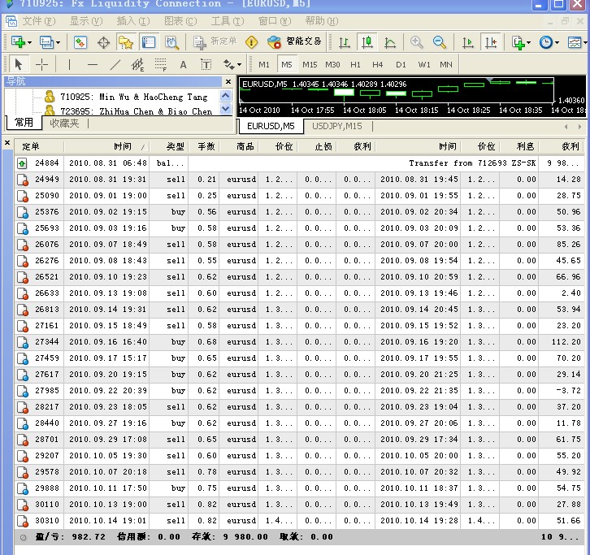
Task: Toggle 智能交易 auto trading button
Action: 294,41
